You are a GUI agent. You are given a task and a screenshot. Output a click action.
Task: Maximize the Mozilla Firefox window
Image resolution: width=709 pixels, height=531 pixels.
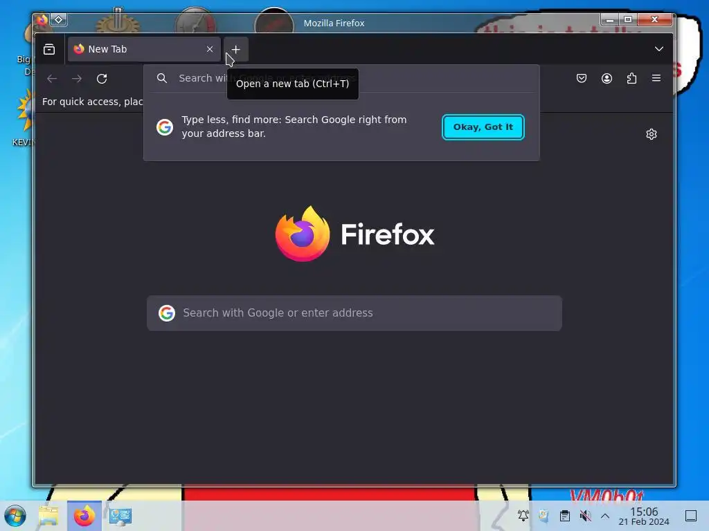coord(628,19)
